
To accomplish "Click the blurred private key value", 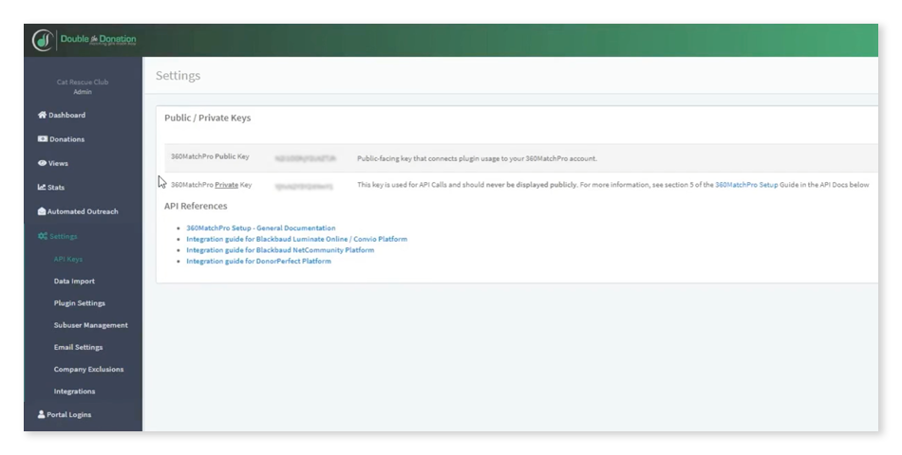I will (x=304, y=186).
